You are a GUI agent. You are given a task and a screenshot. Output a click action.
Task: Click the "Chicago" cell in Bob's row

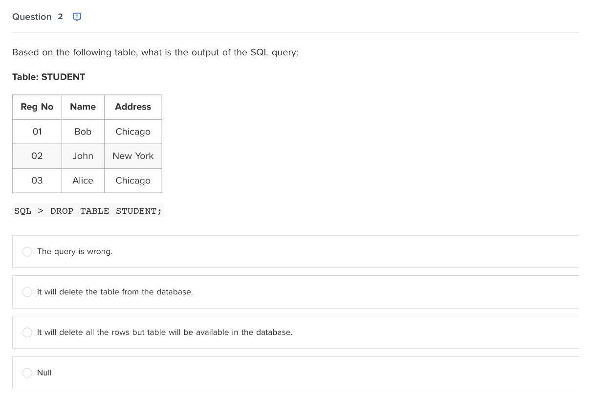[x=133, y=132]
